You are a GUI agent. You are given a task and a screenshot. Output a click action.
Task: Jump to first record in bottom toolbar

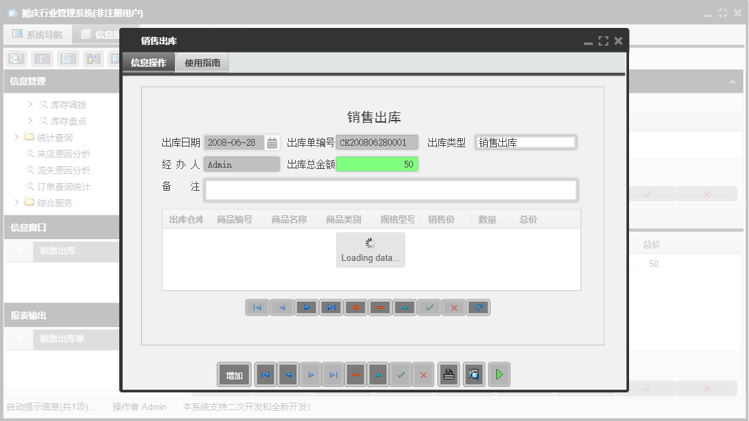(266, 375)
